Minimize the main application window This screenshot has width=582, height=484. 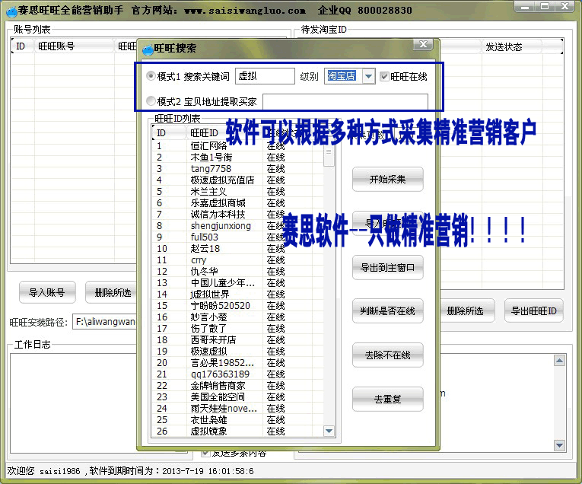click(525, 6)
